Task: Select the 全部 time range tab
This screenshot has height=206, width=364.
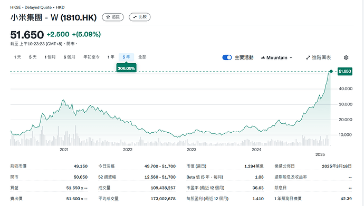Action: [142, 57]
